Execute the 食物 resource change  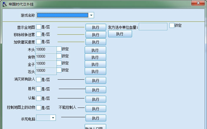click(95, 57)
